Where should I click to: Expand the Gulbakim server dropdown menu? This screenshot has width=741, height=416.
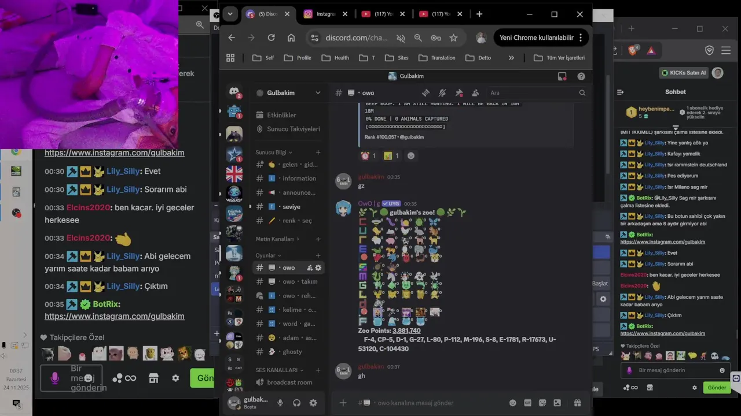tap(318, 92)
